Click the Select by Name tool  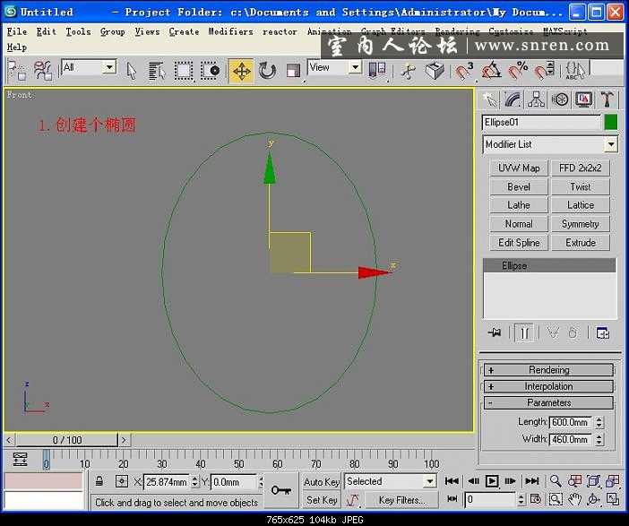(157, 71)
